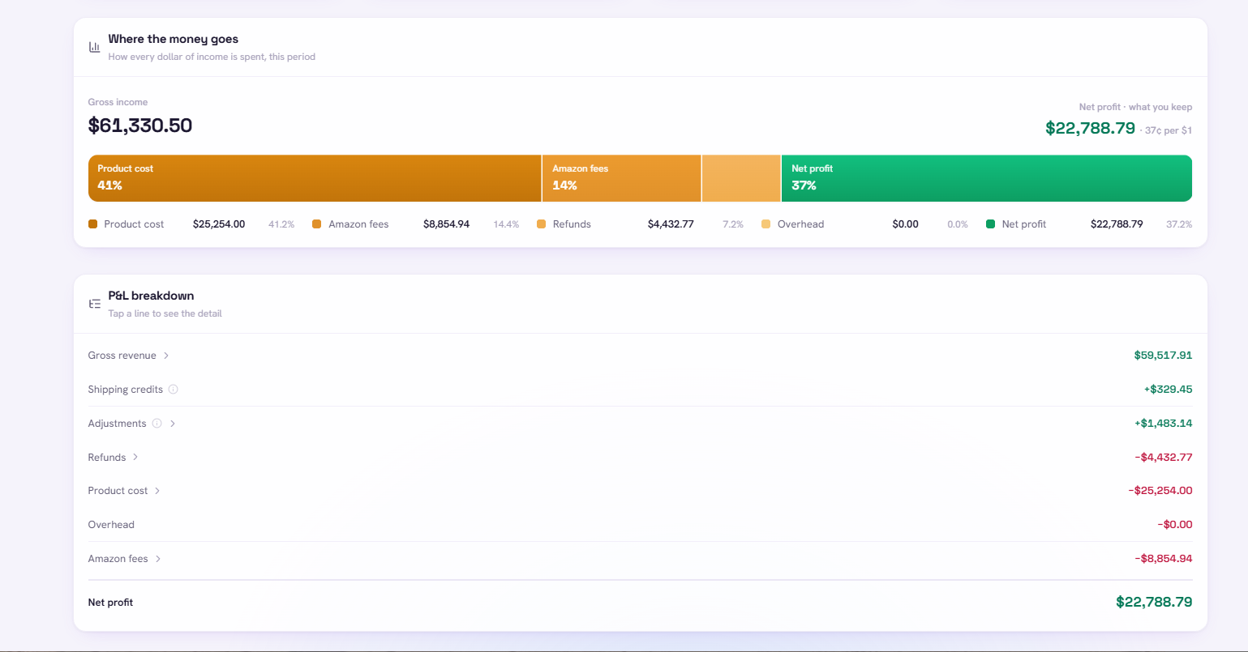Open the Refunds row in P&L breakdown

coord(640,458)
